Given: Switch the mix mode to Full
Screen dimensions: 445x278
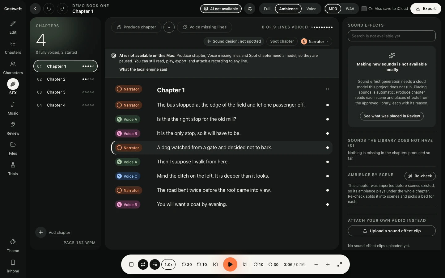Looking at the screenshot, I should click(267, 9).
